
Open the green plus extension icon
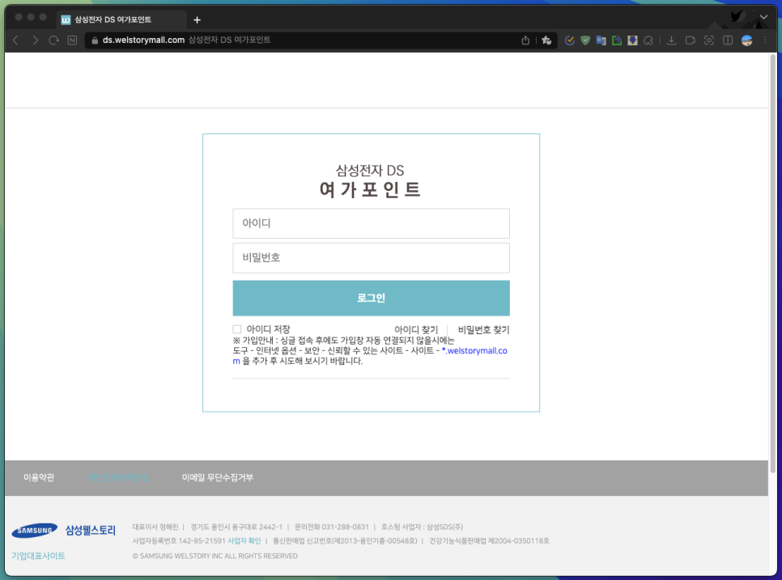coord(617,40)
